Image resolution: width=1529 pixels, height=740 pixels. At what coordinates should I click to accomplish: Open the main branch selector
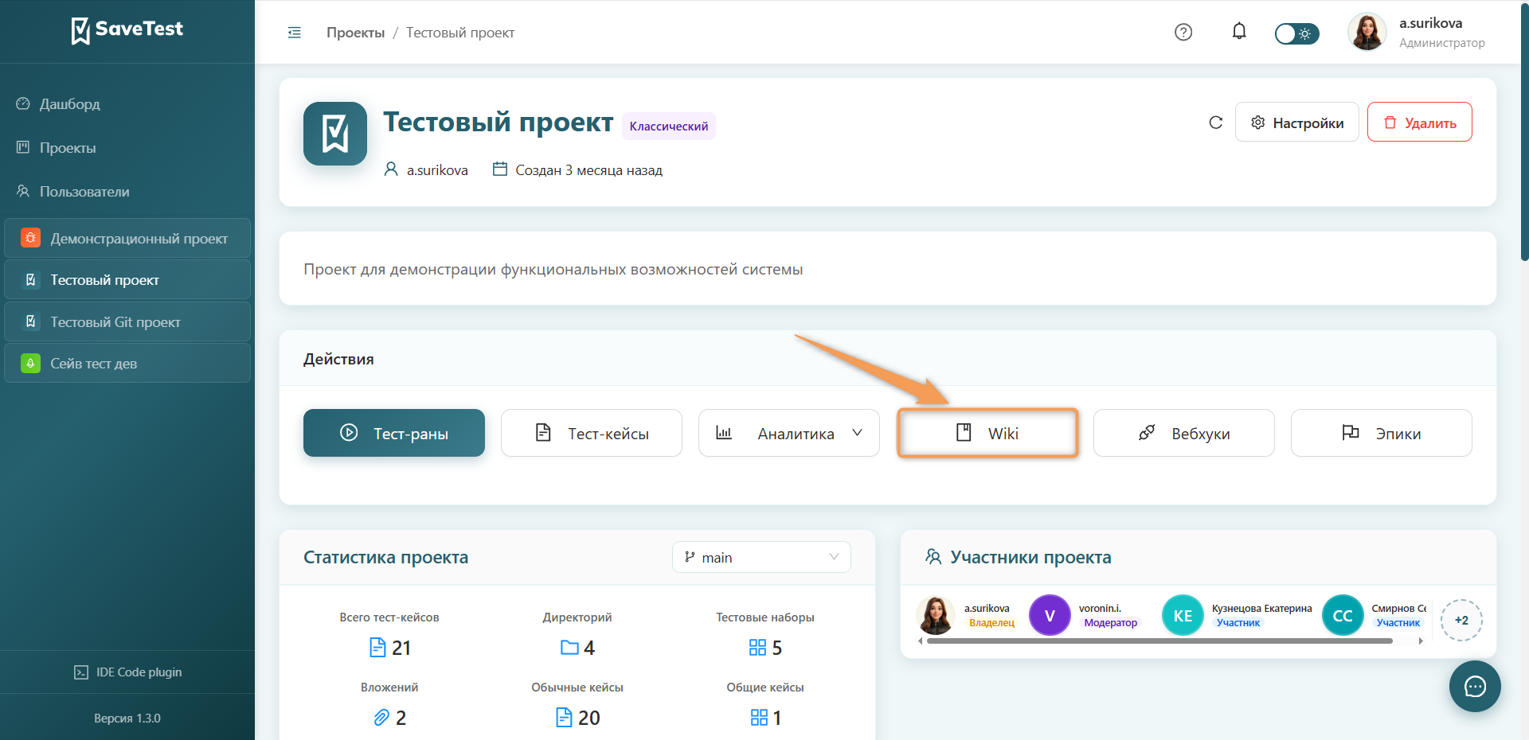tap(761, 557)
